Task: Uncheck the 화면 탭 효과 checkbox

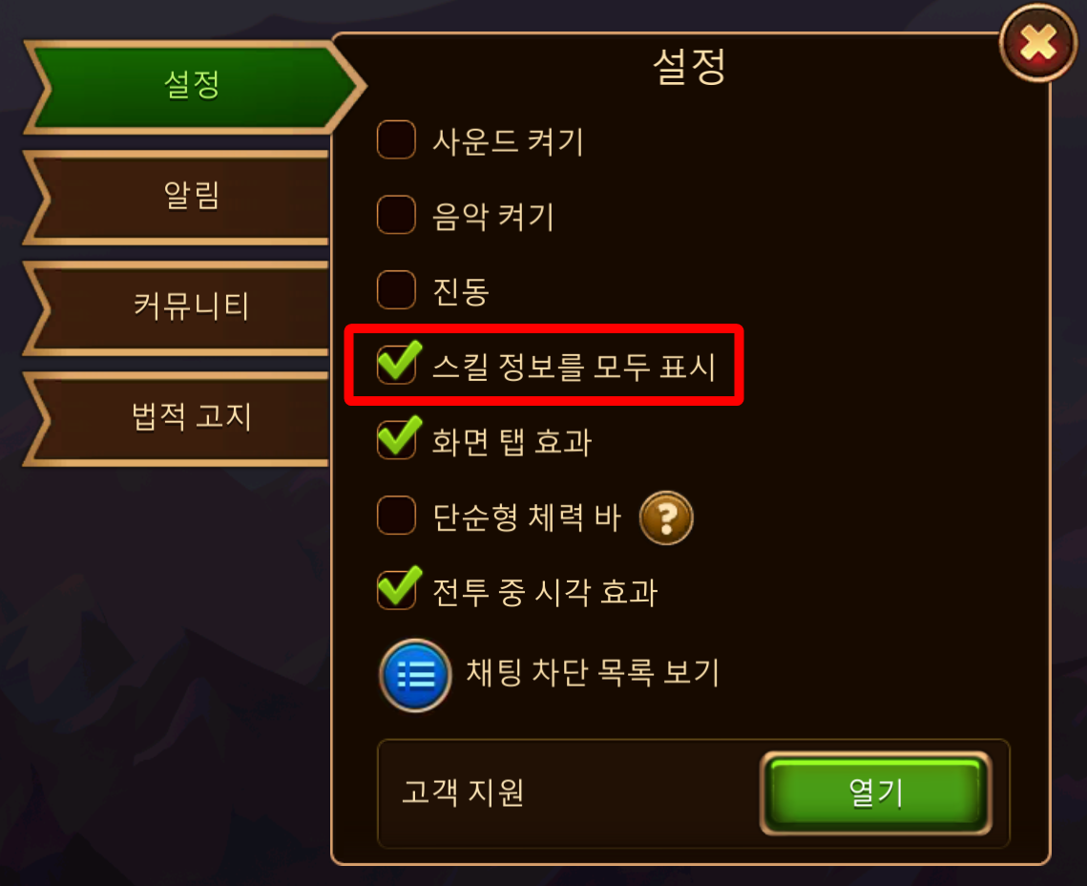Action: [398, 437]
